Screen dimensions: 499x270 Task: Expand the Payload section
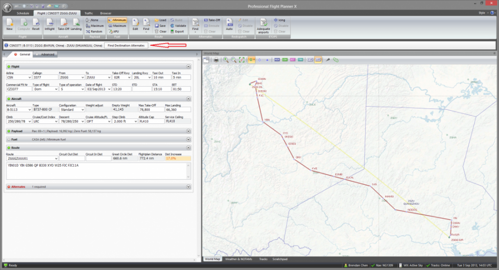(188, 131)
